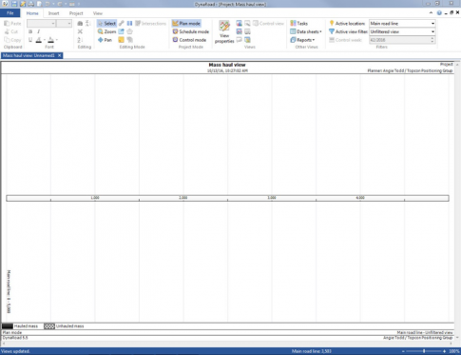Viewport: 461px width, 355px height.
Task: Click the Save icon in the quick access bar
Action: pyautogui.click(x=14, y=4)
